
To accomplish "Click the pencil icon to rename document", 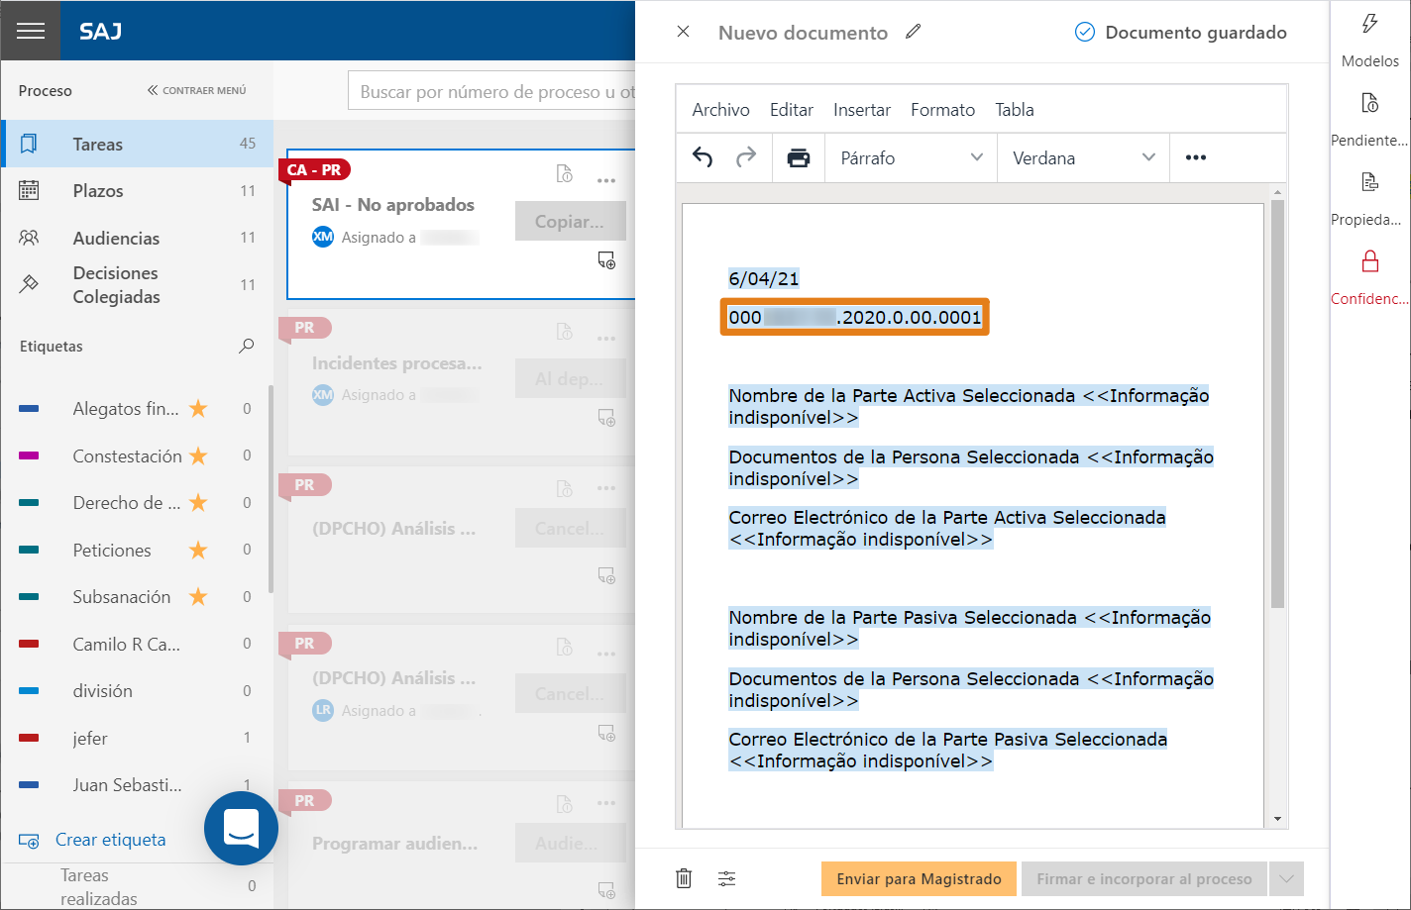I will pos(914,32).
